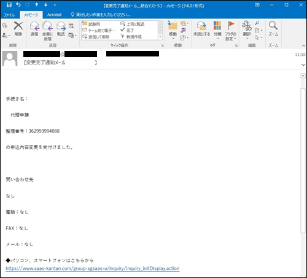Undo using the title bar arrow

coord(18,5)
